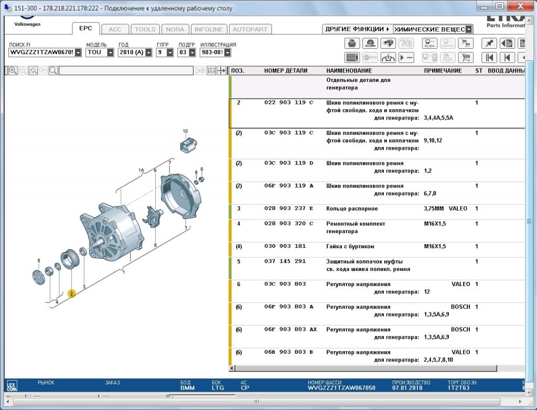This screenshot has height=410, width=537.
Task: Click the НОМЕР ДЕТАЛИ column header
Action: coord(286,71)
